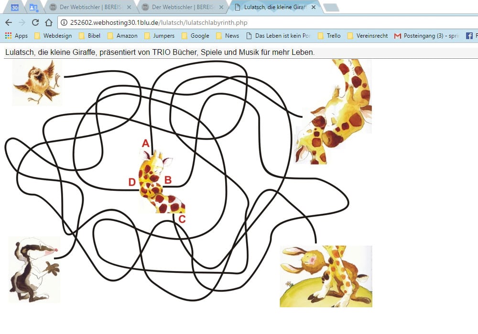The image size is (478, 334).
Task: Click the browser forward arrow
Action: click(22, 22)
